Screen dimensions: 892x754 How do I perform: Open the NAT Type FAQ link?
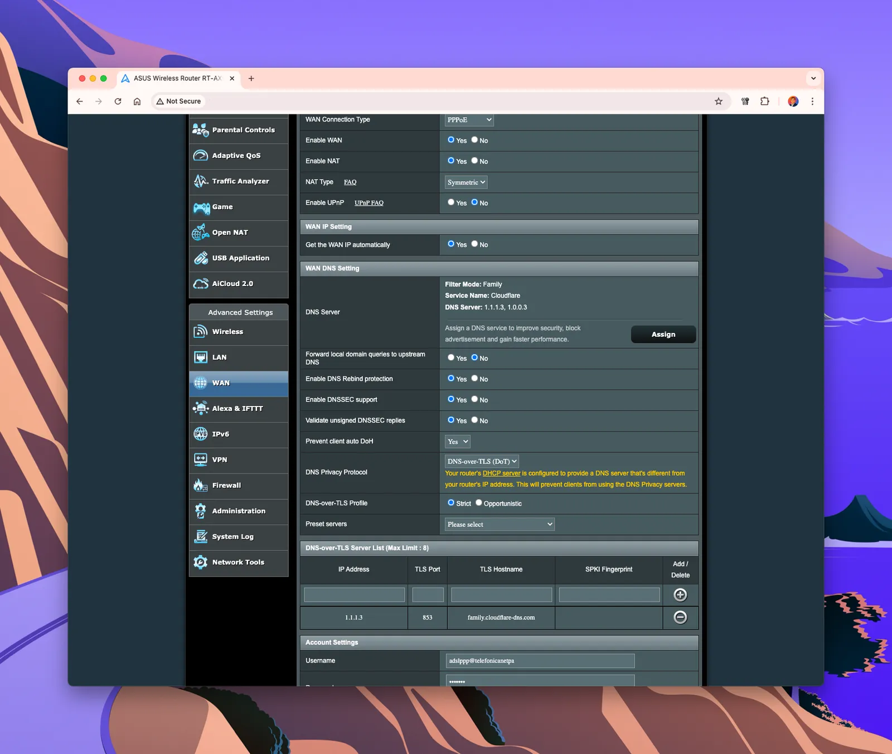coord(350,182)
